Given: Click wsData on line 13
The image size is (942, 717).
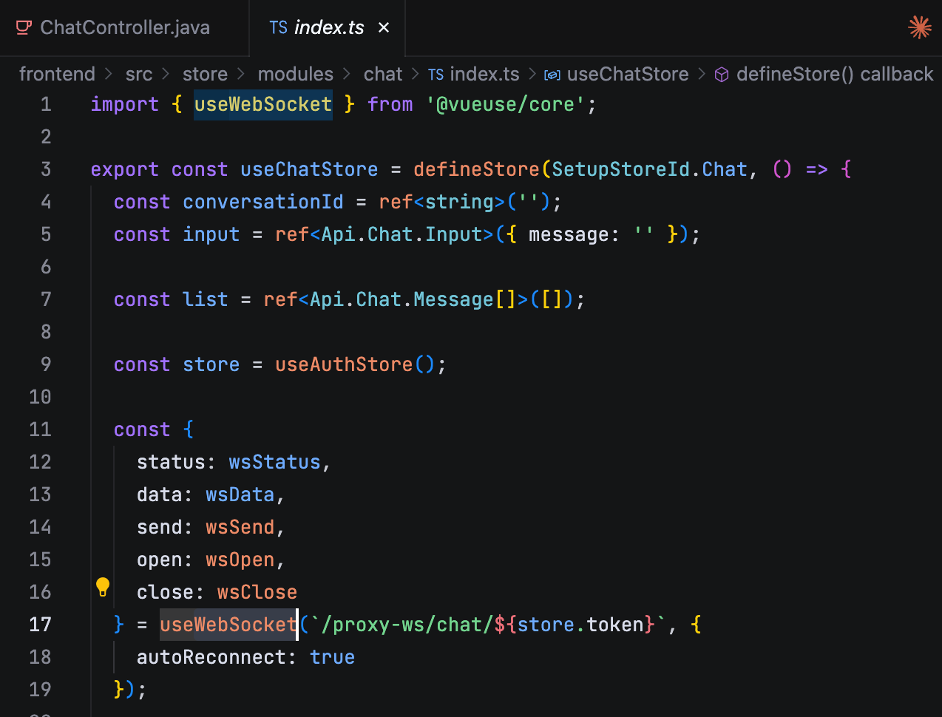Looking at the screenshot, I should click(x=240, y=495).
